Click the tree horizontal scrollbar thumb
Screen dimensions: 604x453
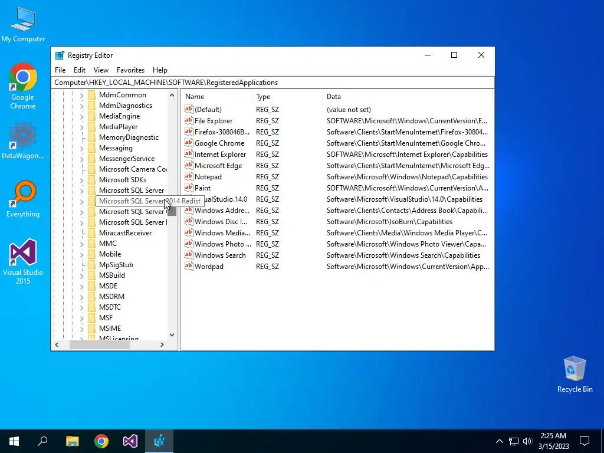coord(99,344)
